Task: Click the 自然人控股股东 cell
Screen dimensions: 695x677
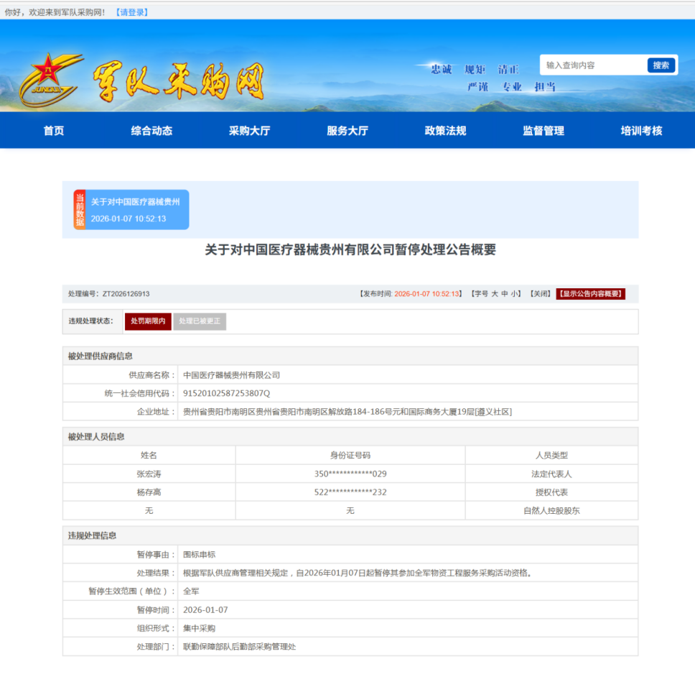Action: coord(552,511)
